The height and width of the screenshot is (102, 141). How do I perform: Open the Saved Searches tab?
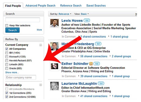coord(96,6)
